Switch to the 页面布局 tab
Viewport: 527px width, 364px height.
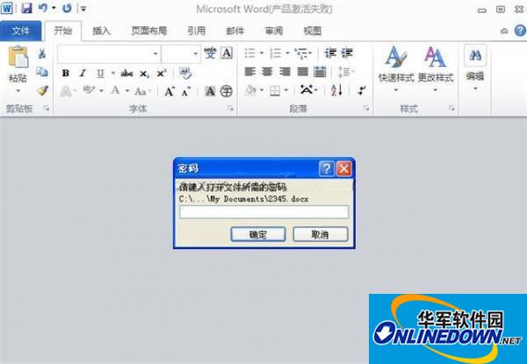(149, 31)
